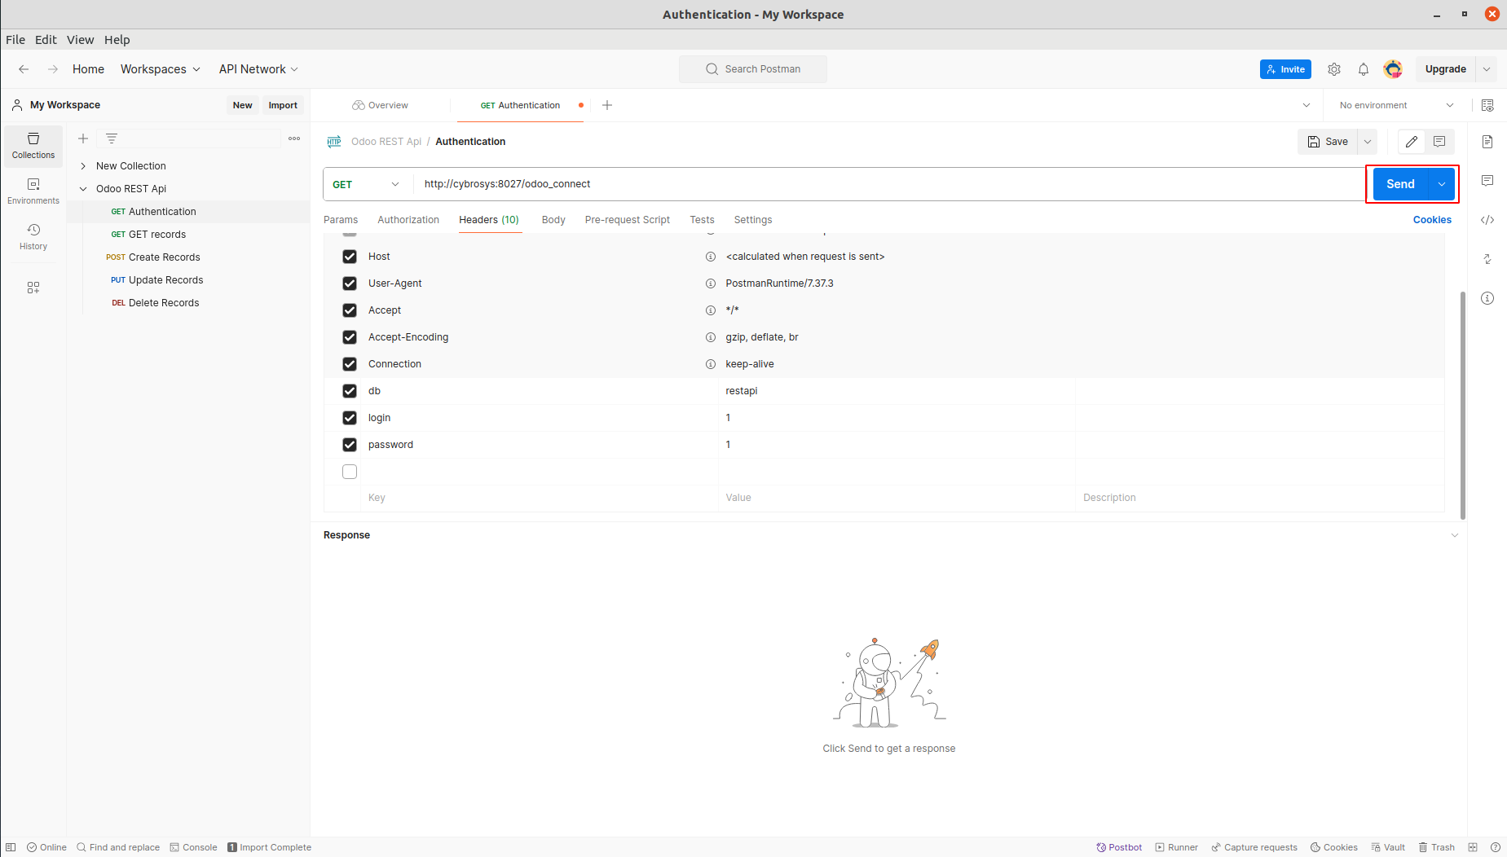The width and height of the screenshot is (1507, 857).
Task: Uncheck the Host header checkbox
Action: [x=350, y=257]
